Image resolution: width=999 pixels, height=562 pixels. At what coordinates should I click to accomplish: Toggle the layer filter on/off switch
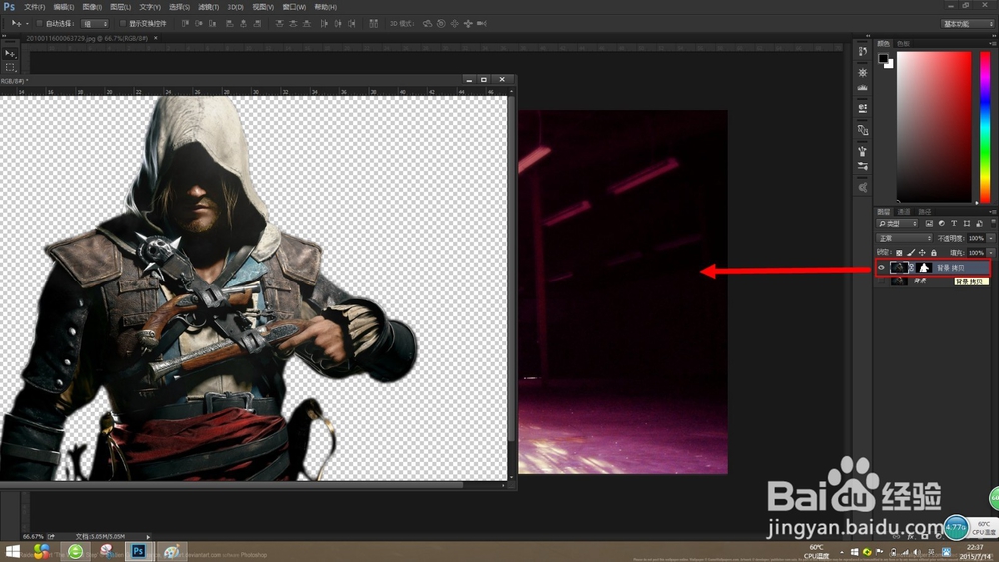993,223
